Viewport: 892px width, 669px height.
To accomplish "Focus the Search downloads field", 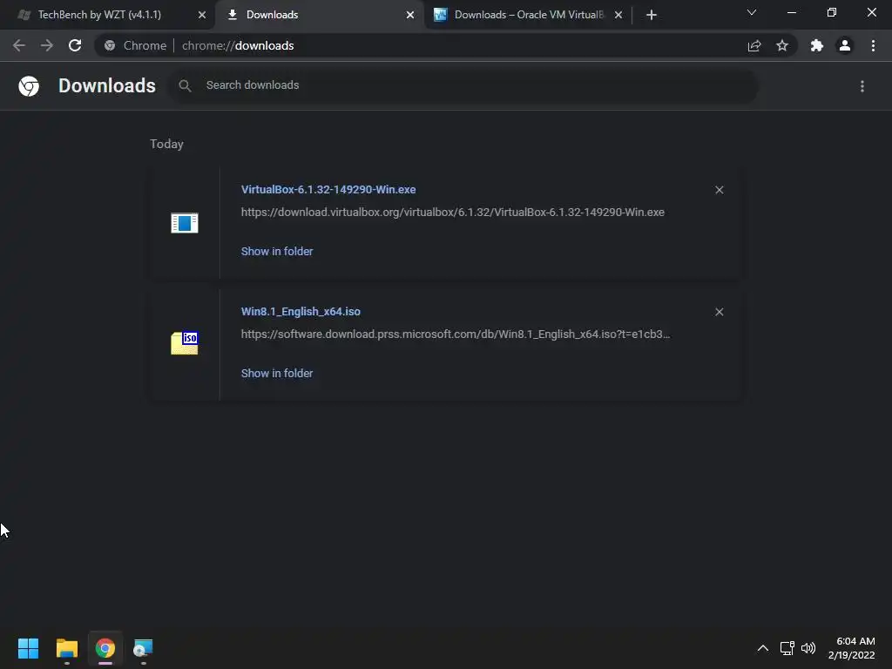I will point(462,85).
